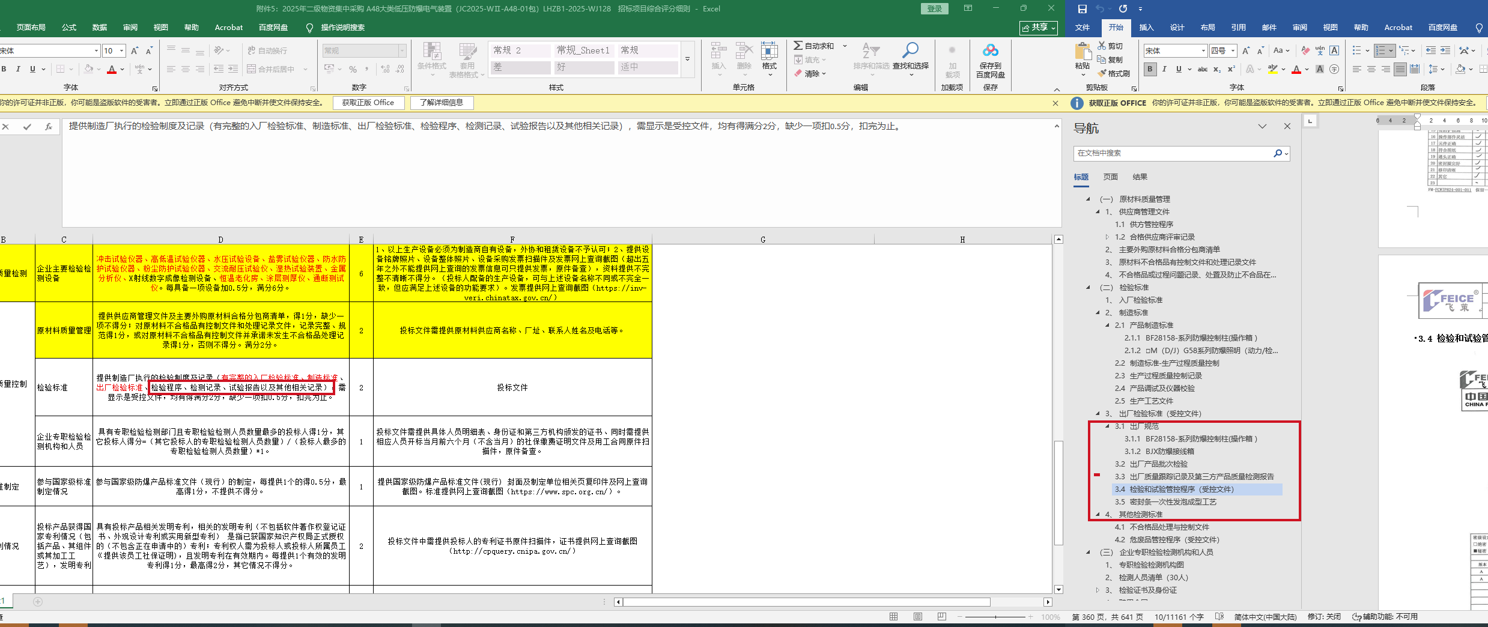Screen dimensions: 1488x627
Task: Click the 登录 sign-in button in Excel
Action: point(934,9)
